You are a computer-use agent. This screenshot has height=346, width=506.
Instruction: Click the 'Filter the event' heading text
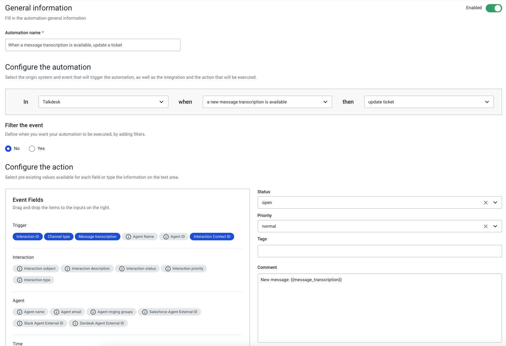[24, 125]
